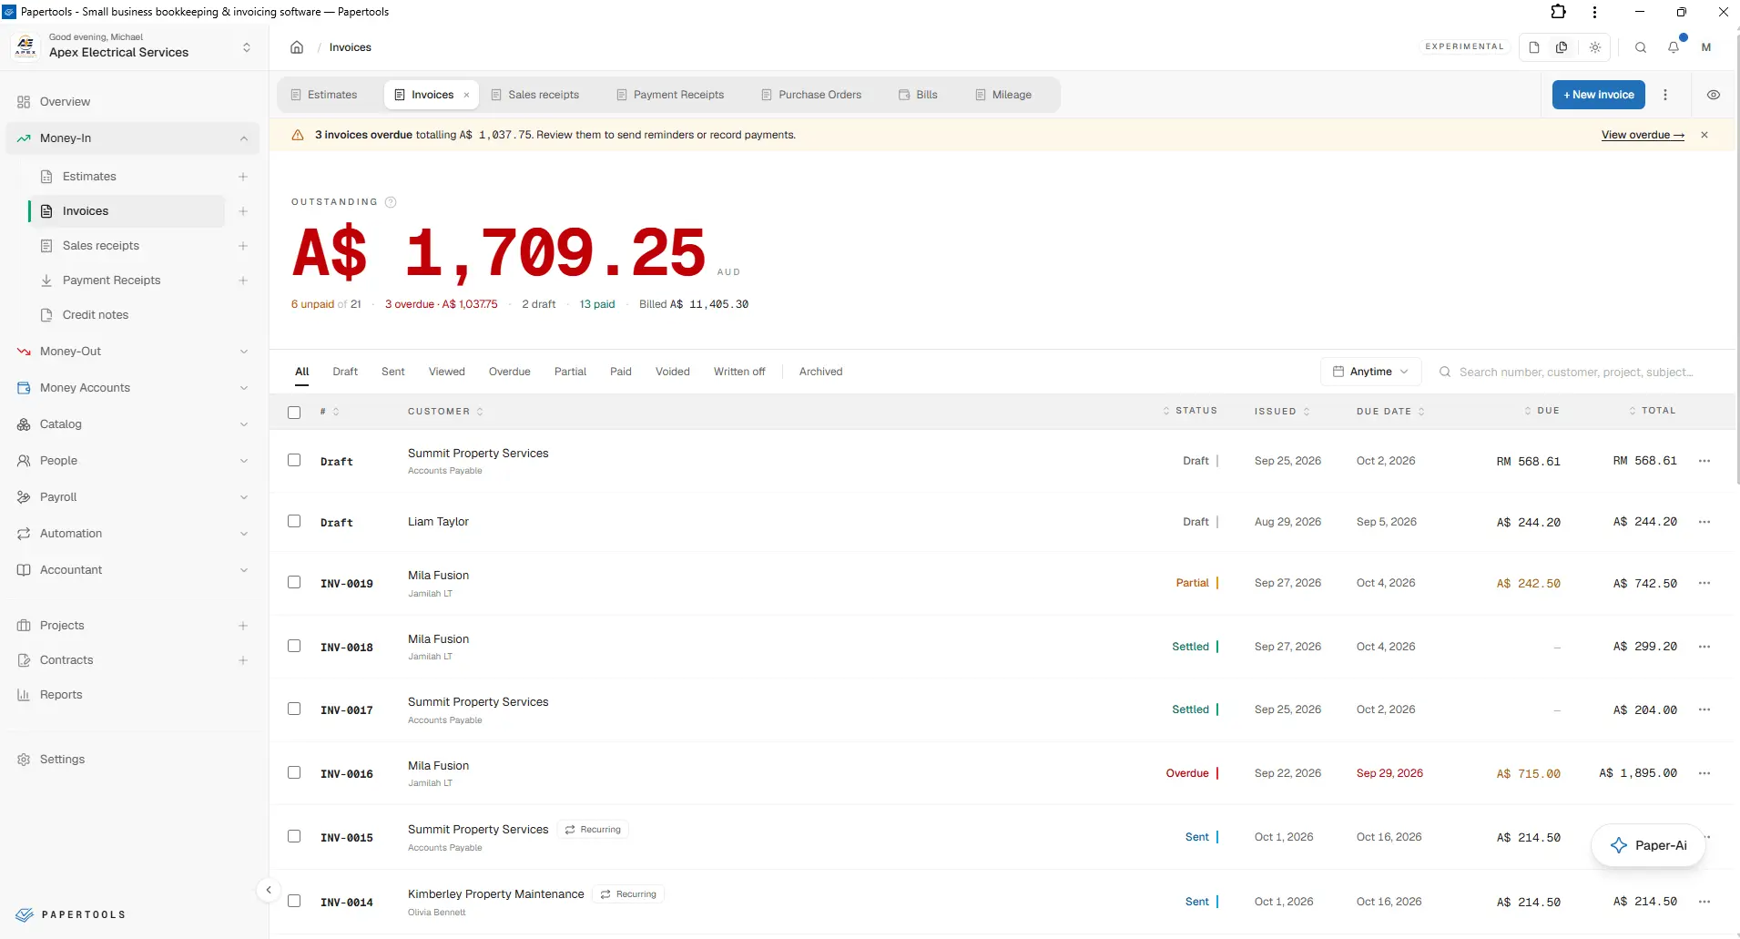Tick the INV-0017 row checkbox
Viewport: 1740px width, 939px height.
(x=294, y=709)
